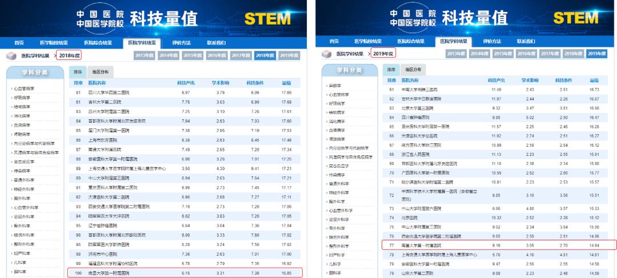The width and height of the screenshot is (617, 278).
Task: Open 妇产科学 category in left page sidebar
Action: click(x=22, y=253)
